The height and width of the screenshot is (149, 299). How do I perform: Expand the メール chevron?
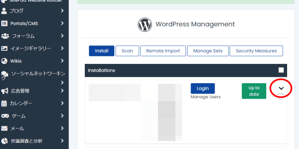(x=62, y=128)
